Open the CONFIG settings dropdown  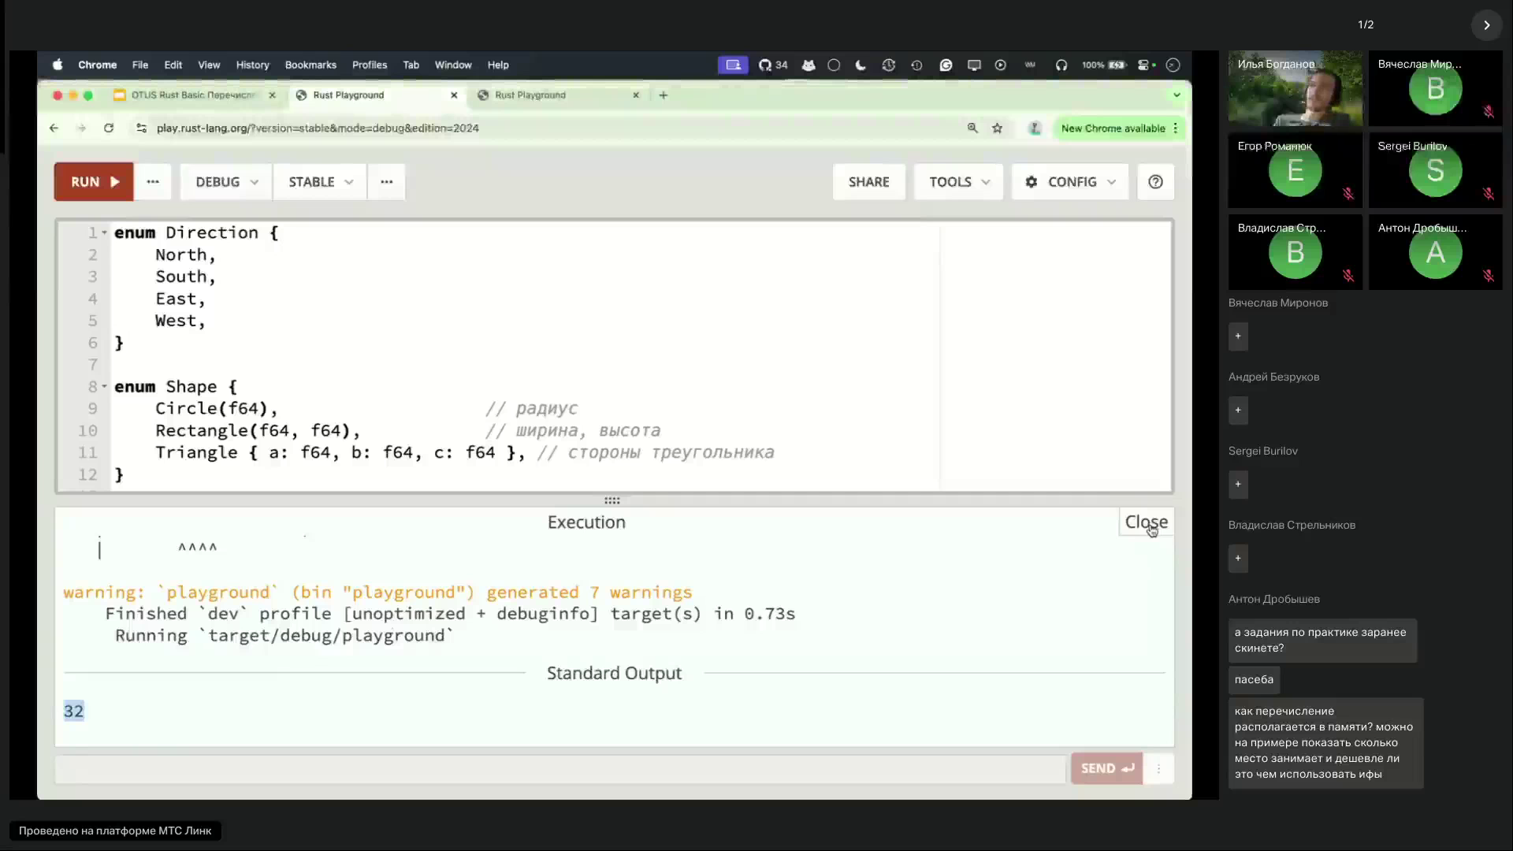[1070, 182]
